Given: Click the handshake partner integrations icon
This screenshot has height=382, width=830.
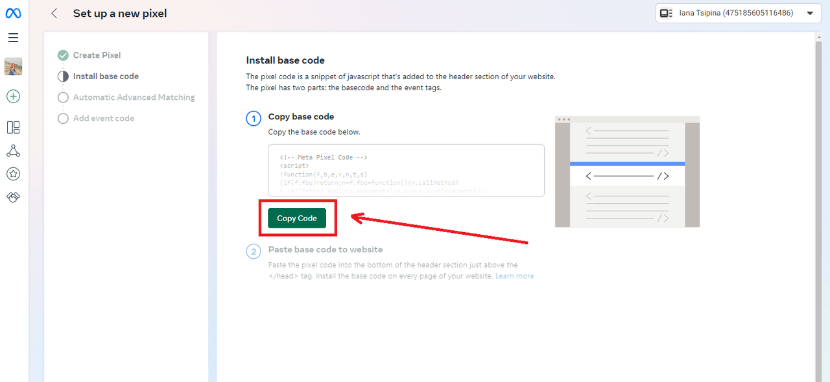Looking at the screenshot, I should 13,197.
